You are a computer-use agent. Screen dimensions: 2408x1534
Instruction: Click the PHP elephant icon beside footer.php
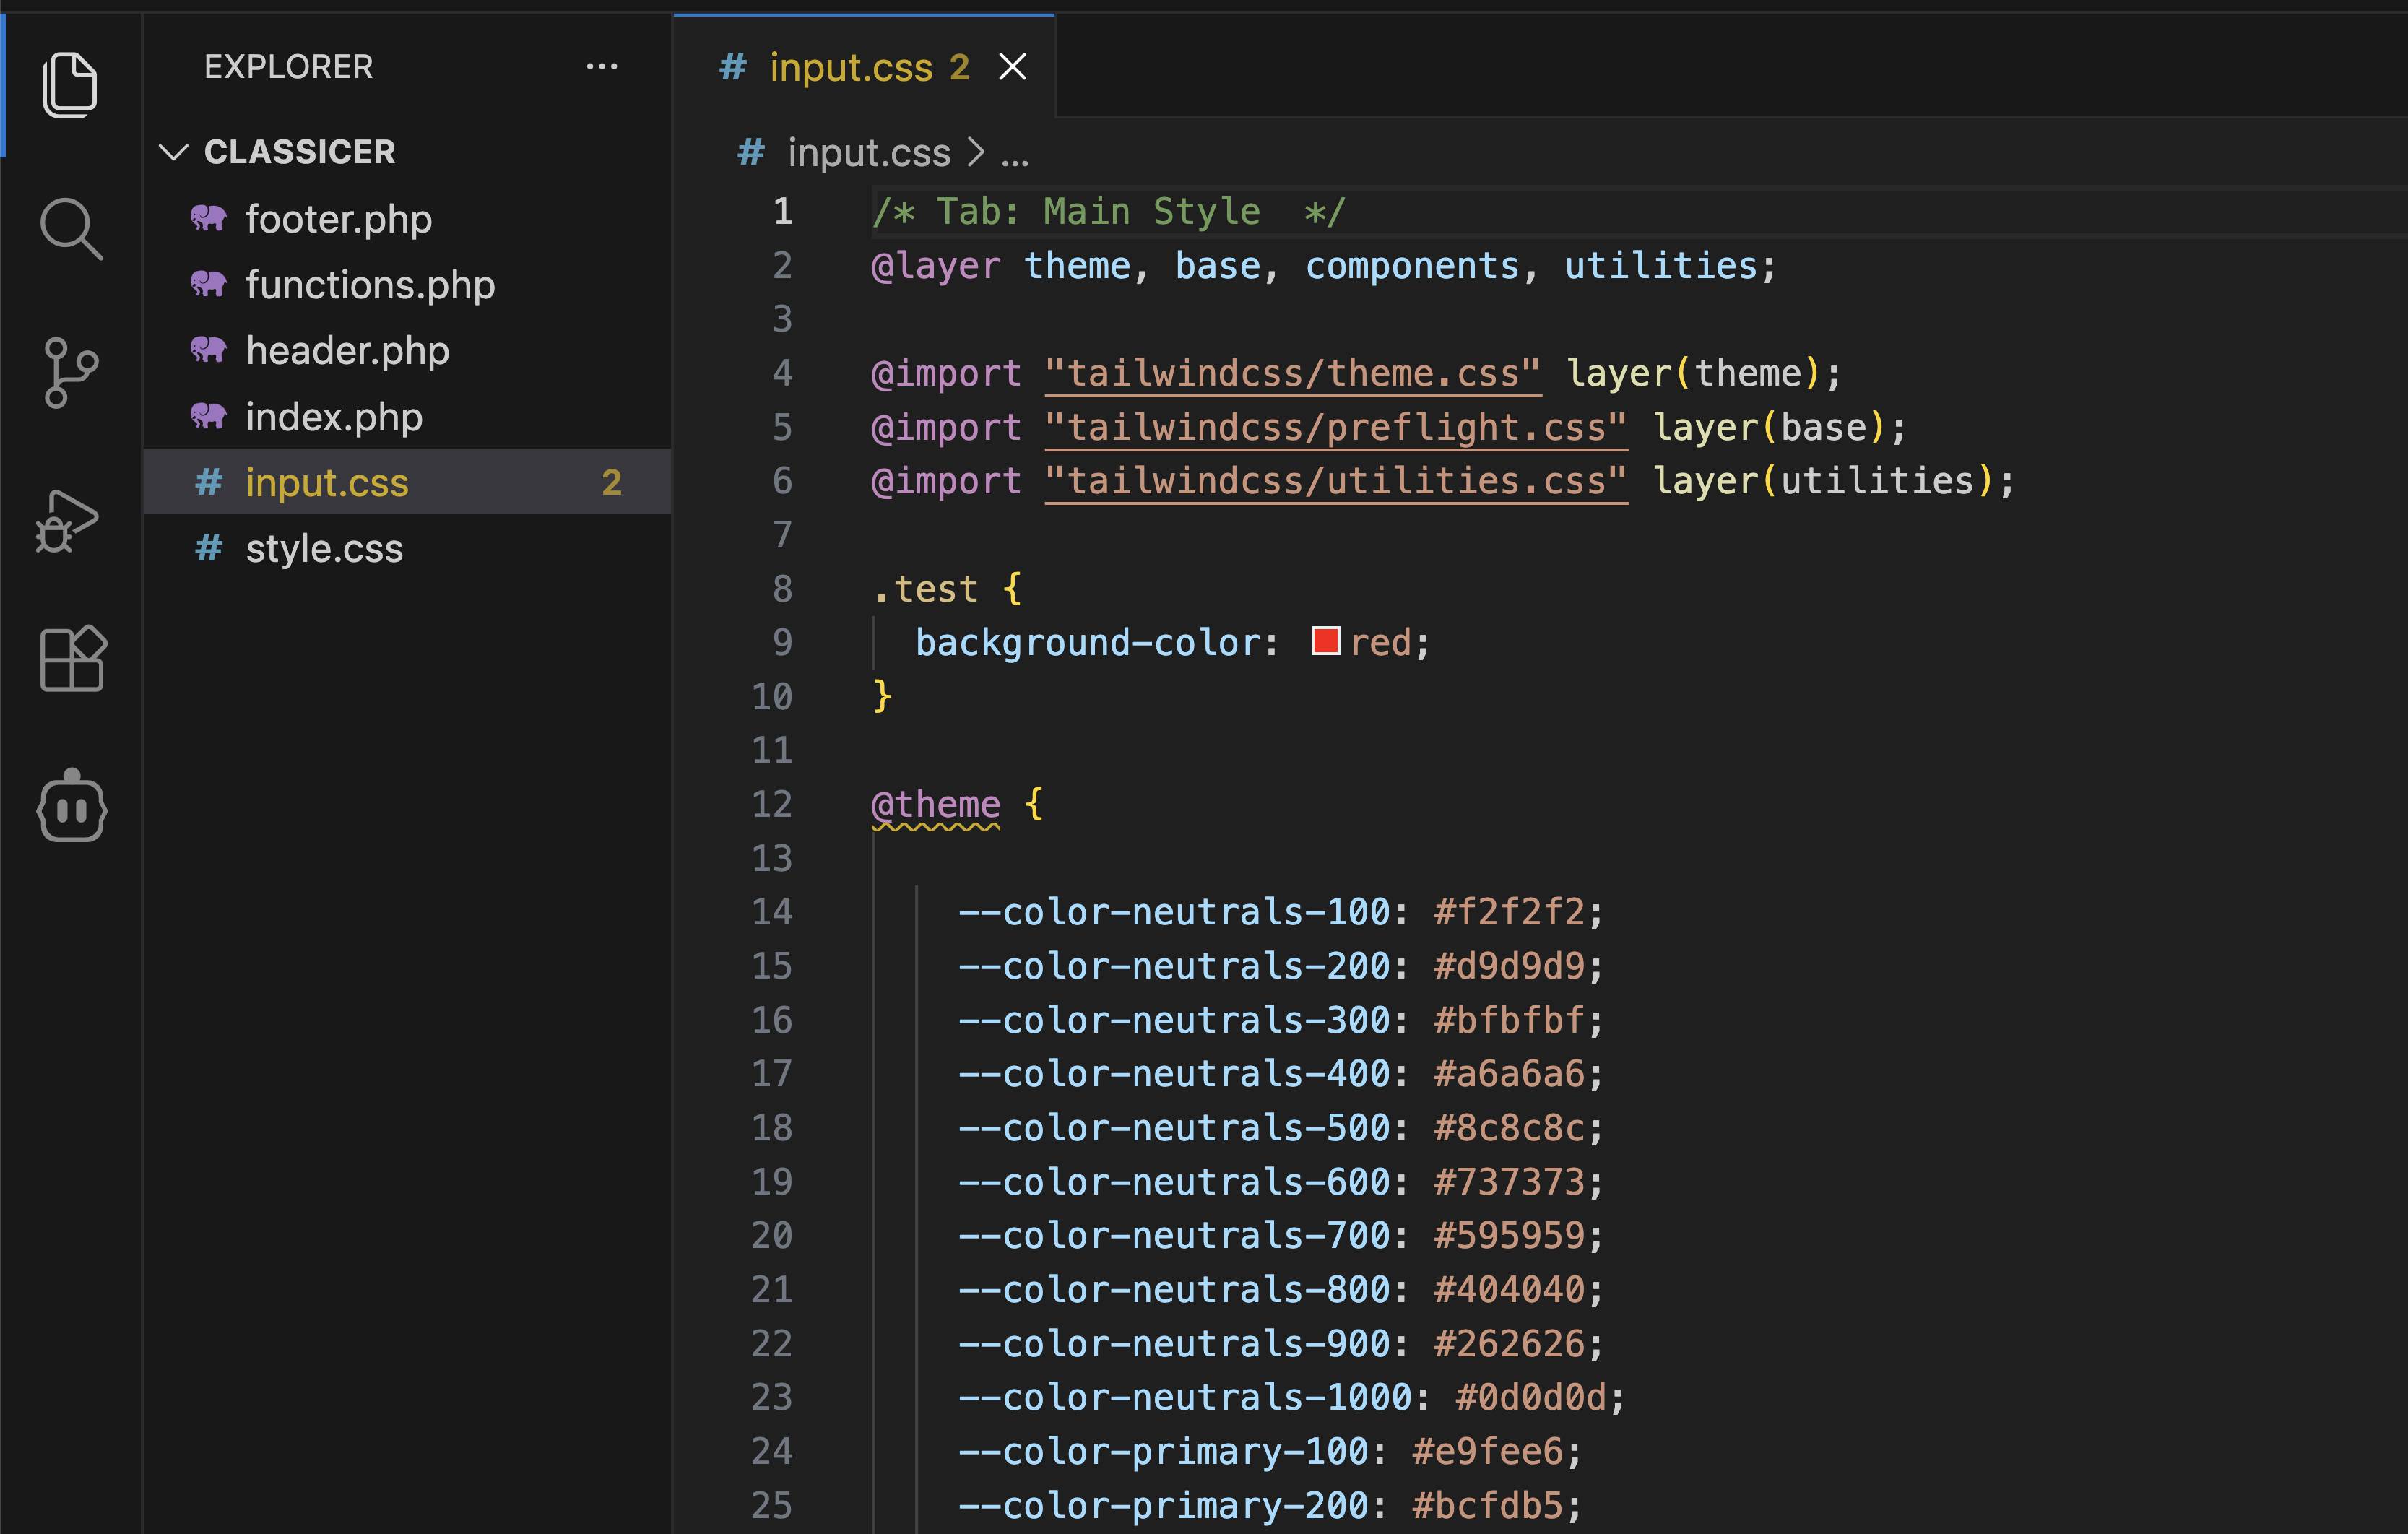(208, 218)
